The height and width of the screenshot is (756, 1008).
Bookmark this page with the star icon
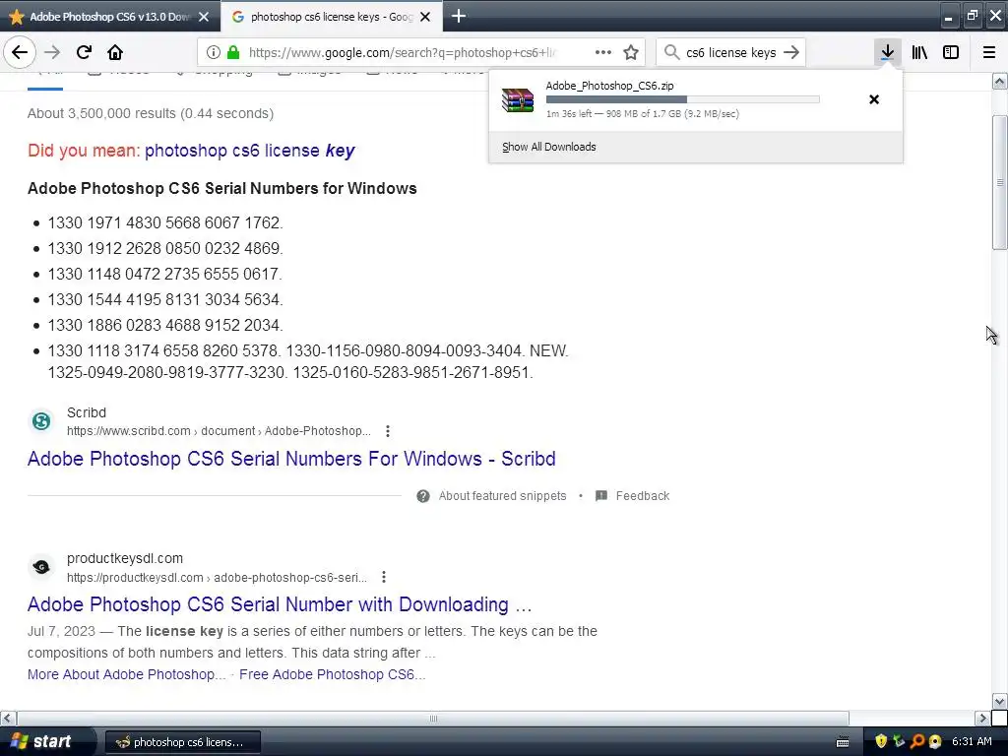pyautogui.click(x=631, y=52)
